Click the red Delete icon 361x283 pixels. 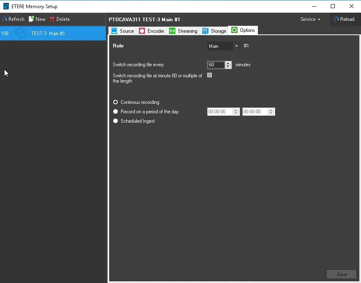pyautogui.click(x=52, y=19)
